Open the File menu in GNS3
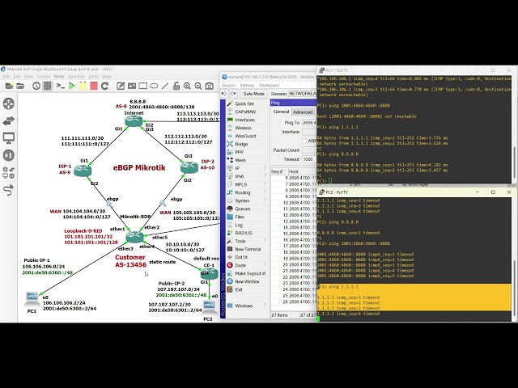 (x=6, y=77)
